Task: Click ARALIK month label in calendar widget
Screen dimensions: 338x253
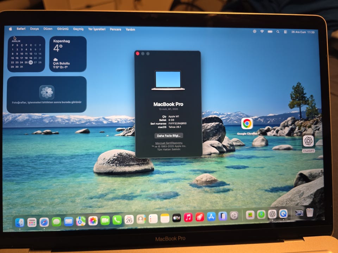Action: 16,41
